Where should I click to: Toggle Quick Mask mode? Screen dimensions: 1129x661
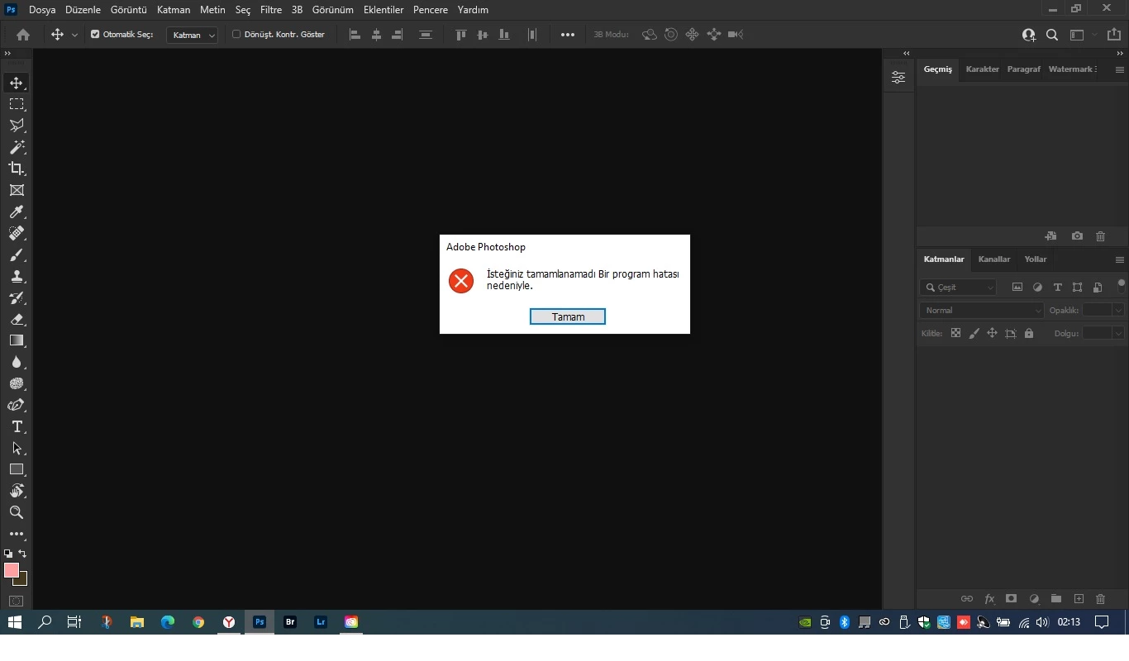17,601
